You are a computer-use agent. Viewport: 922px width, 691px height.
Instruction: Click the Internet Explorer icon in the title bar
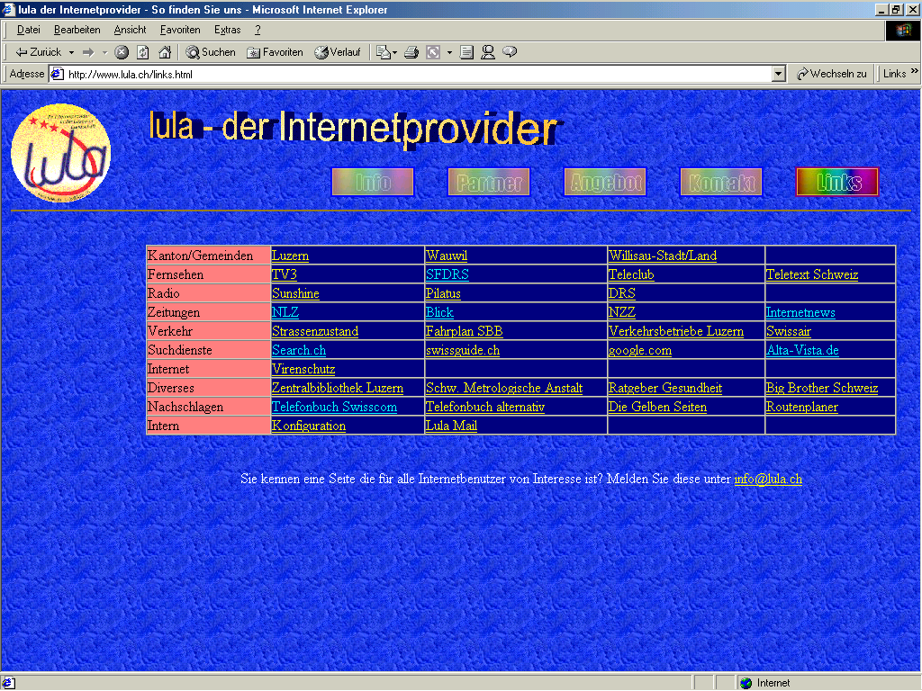[x=8, y=9]
